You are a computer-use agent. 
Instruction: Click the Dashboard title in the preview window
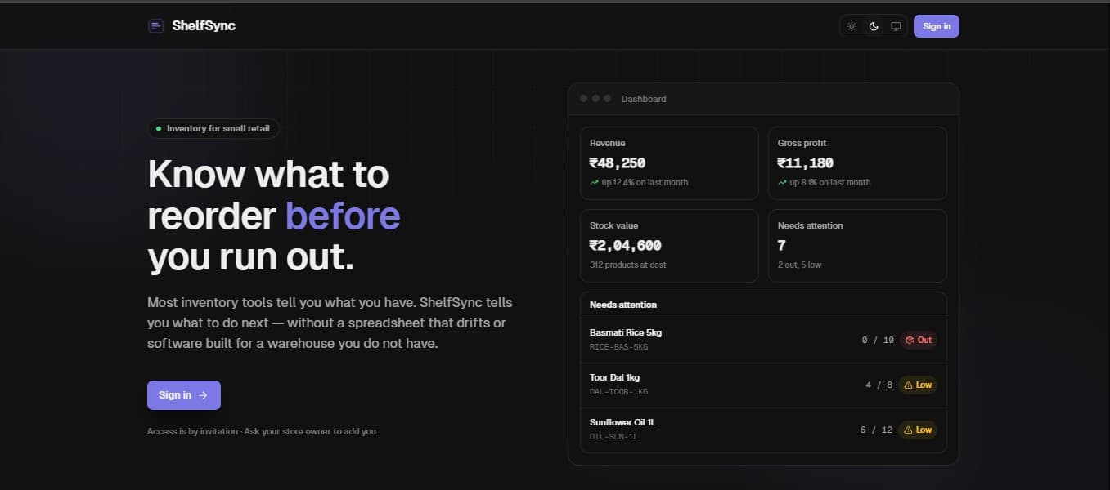click(644, 99)
